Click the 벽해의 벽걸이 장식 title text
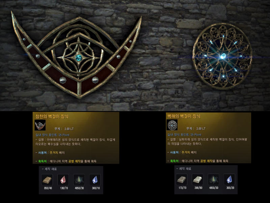The height and width of the screenshot is (203, 270). [184, 116]
